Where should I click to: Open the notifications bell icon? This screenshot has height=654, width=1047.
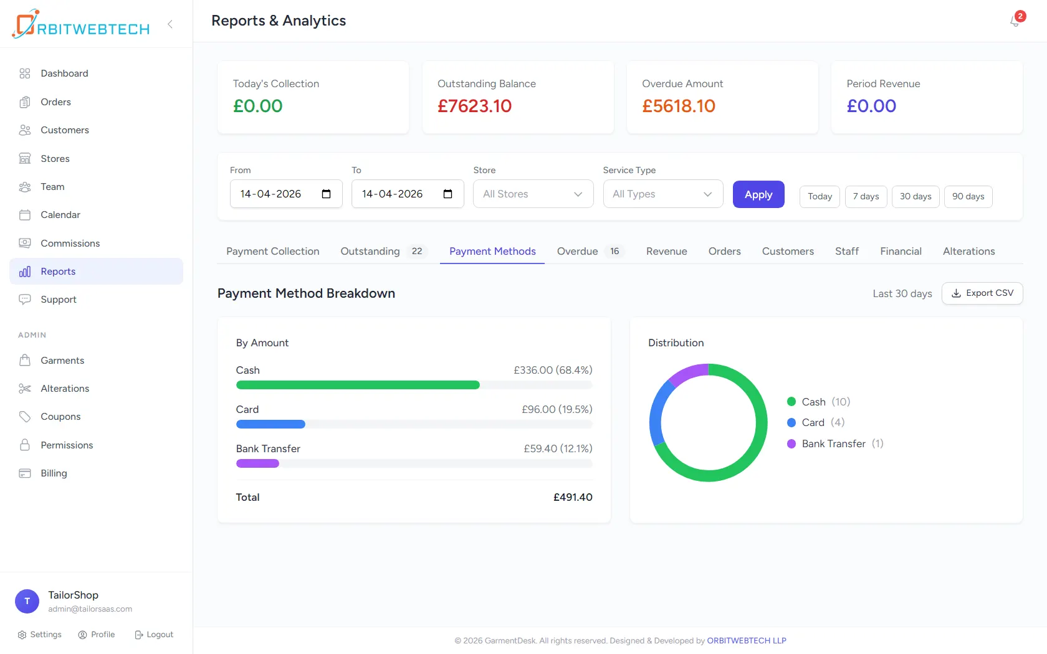coord(1015,21)
